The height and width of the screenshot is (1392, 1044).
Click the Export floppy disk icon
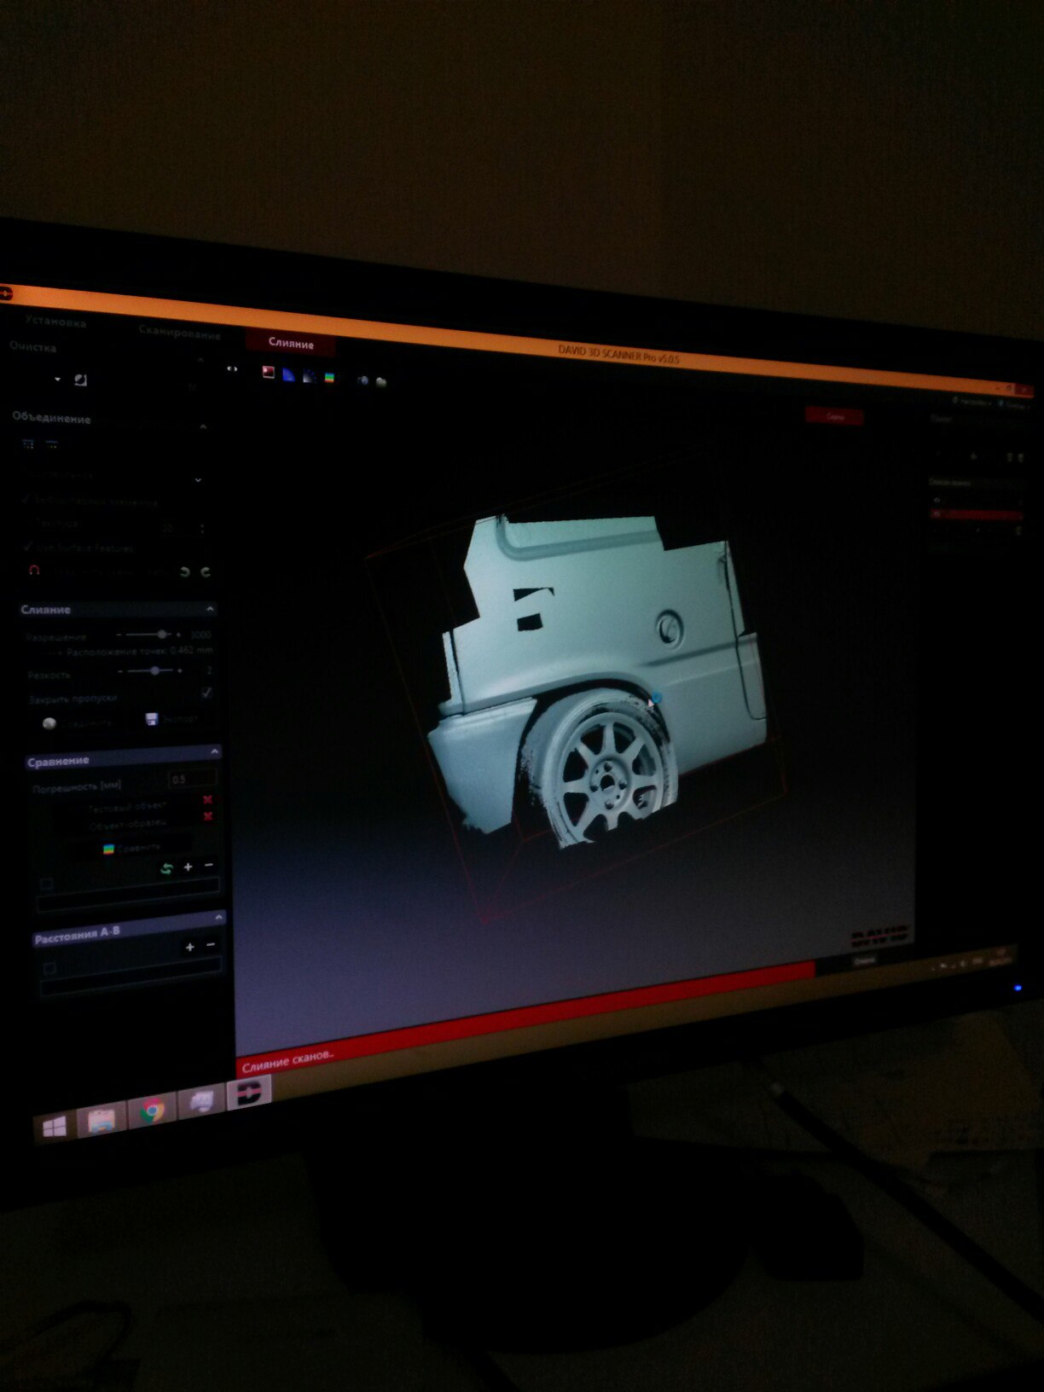click(x=152, y=719)
